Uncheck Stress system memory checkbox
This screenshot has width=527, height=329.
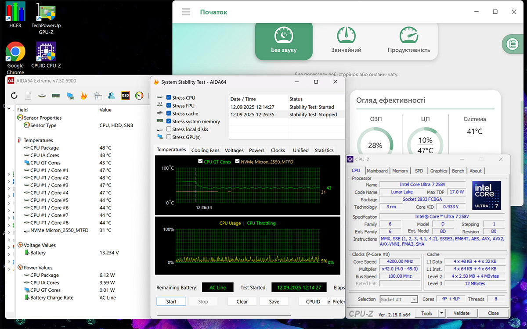click(x=169, y=121)
